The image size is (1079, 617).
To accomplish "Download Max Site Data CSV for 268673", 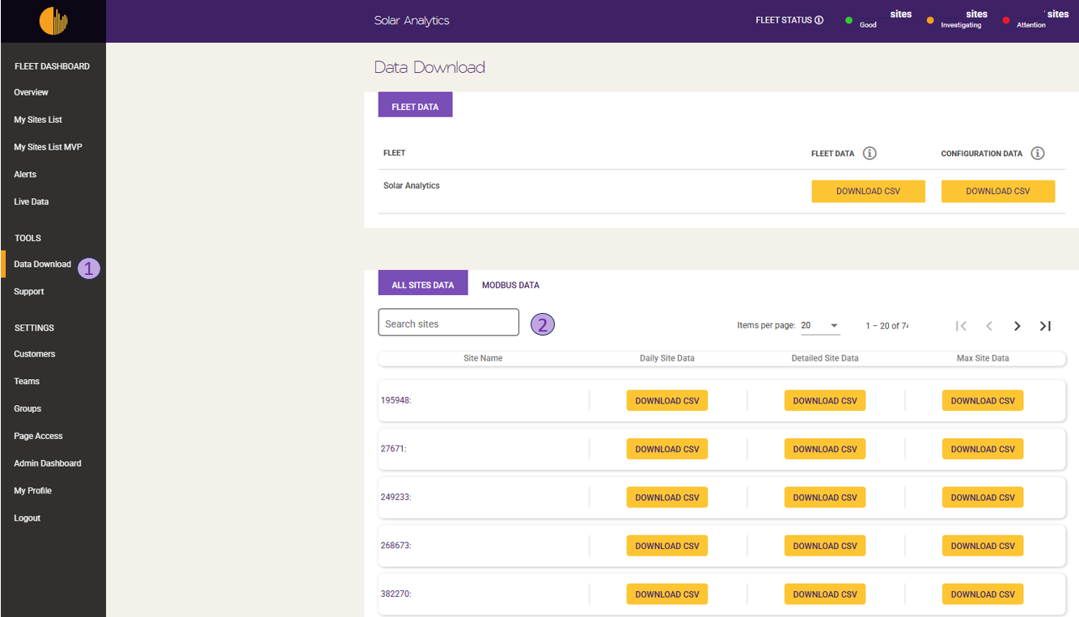I will tap(983, 546).
